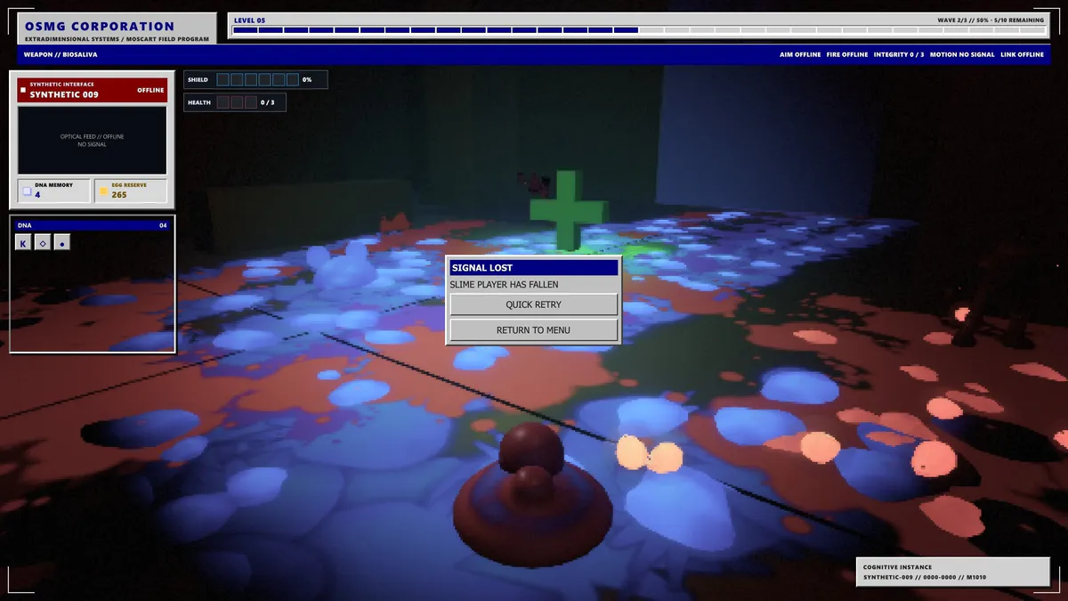Click the yellow Egg Reserve icon
This screenshot has width=1068, height=601.
tap(103, 191)
